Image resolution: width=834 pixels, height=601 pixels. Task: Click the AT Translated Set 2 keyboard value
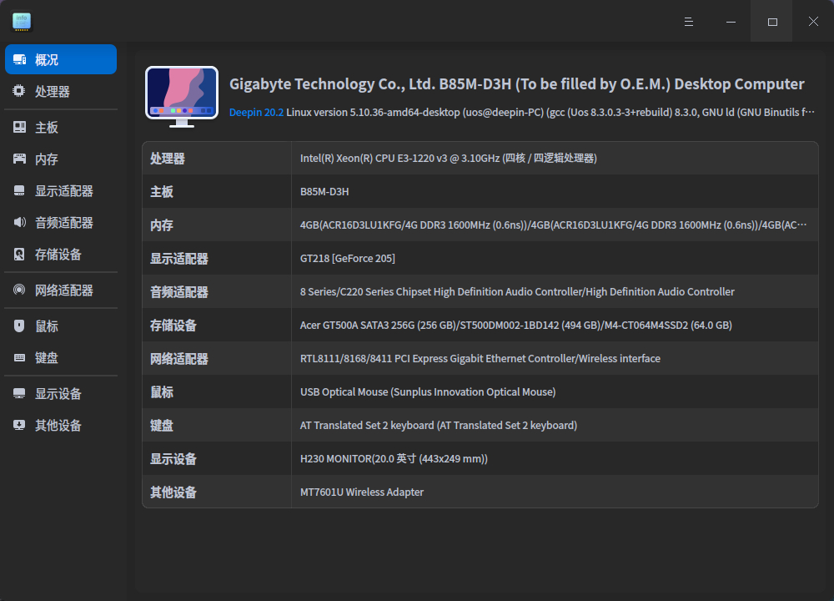[439, 426]
